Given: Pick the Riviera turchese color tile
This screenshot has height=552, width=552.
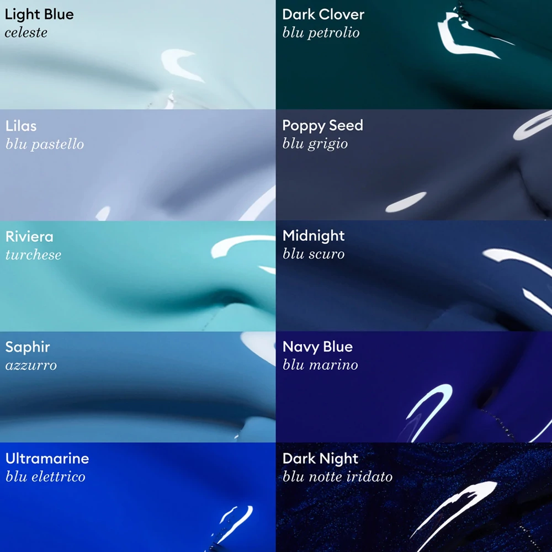Looking at the screenshot, I should click(137, 276).
